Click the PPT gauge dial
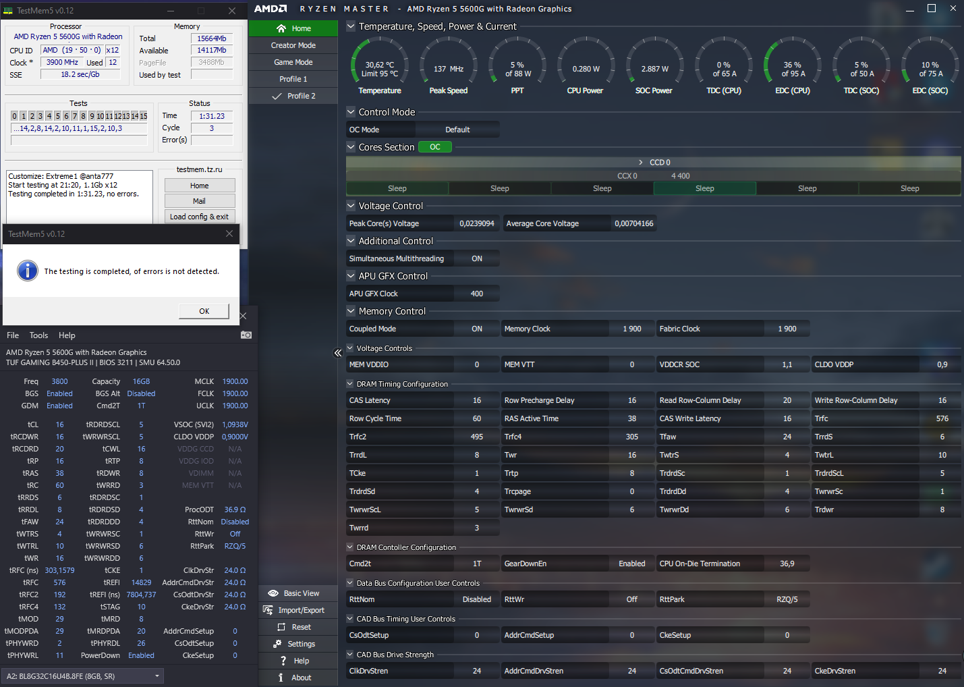This screenshot has height=687, width=964. click(x=517, y=65)
